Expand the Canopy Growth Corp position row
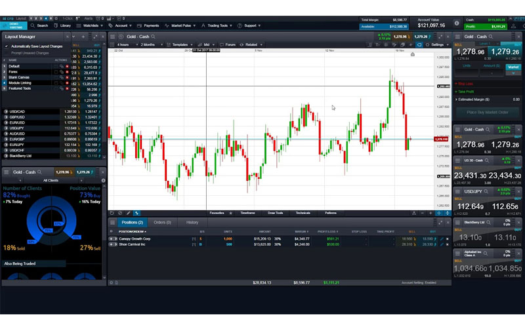The height and width of the screenshot is (336, 525). 113,239
